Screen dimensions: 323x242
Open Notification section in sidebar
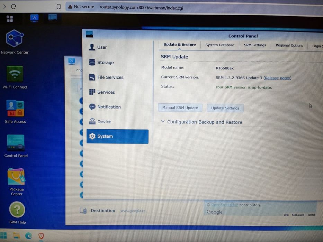point(117,107)
